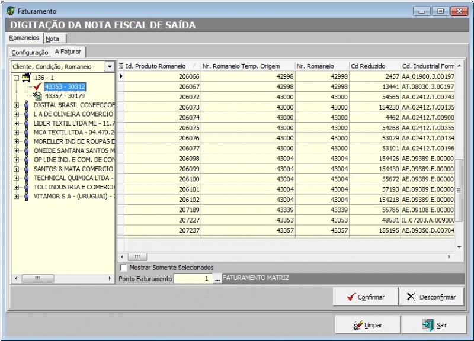This screenshot has height=341, width=474.
Task: Collapse the 136 - 1 tree node
Action: click(16, 78)
